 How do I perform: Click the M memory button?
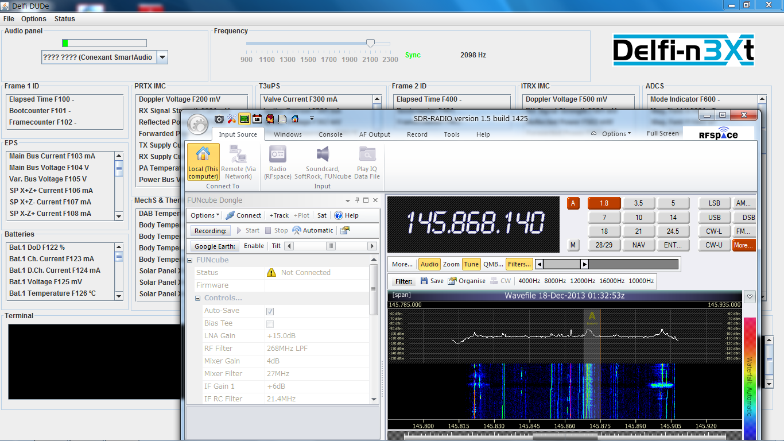click(573, 245)
